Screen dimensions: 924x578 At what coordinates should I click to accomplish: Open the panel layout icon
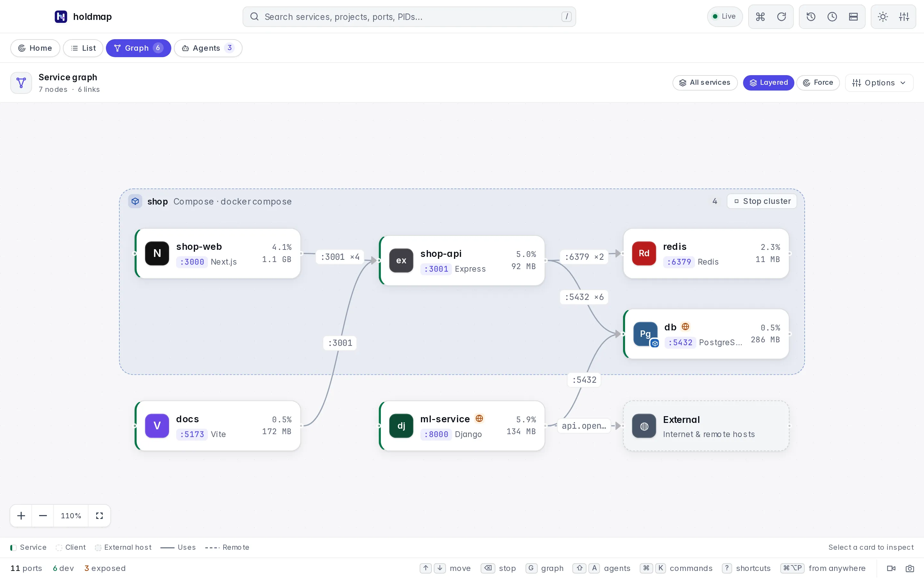pyautogui.click(x=853, y=16)
